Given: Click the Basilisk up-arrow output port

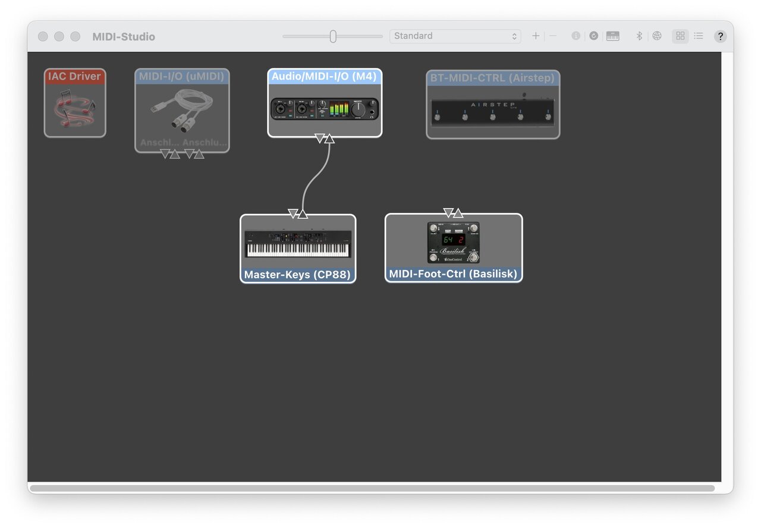Looking at the screenshot, I should click(x=458, y=213).
